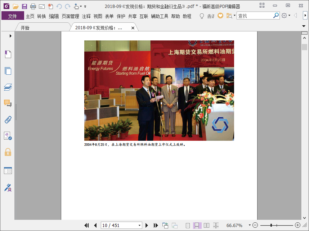Image resolution: width=309 pixels, height=231 pixels.
Task: Click the vertical scrollbar thumb
Action: click(x=304, y=47)
